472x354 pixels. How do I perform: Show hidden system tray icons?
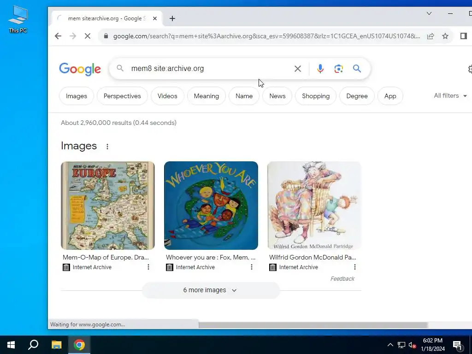[390, 345]
